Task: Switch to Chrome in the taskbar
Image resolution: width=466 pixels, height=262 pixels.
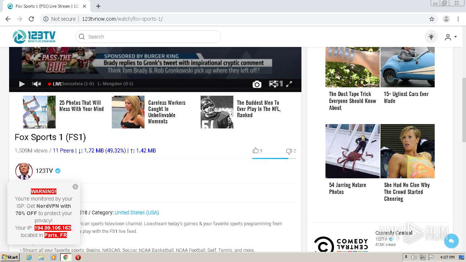Action: point(66,257)
